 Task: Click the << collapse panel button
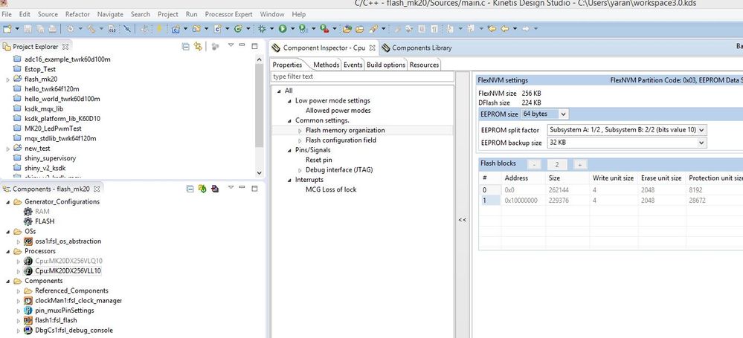click(x=462, y=220)
